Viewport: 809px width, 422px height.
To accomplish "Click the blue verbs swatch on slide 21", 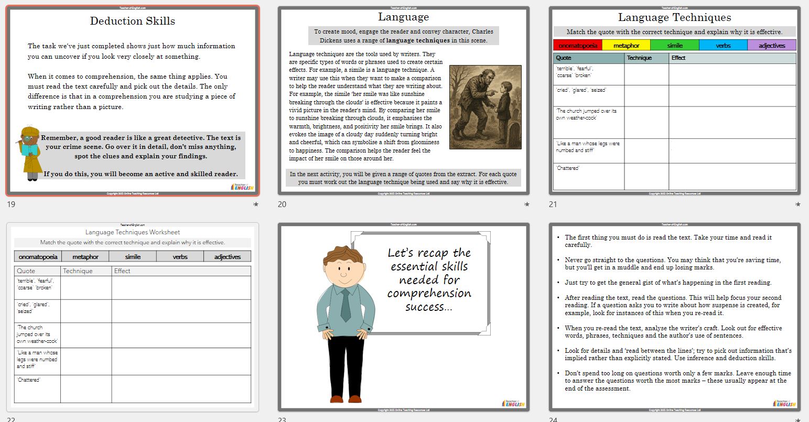I will 723,46.
